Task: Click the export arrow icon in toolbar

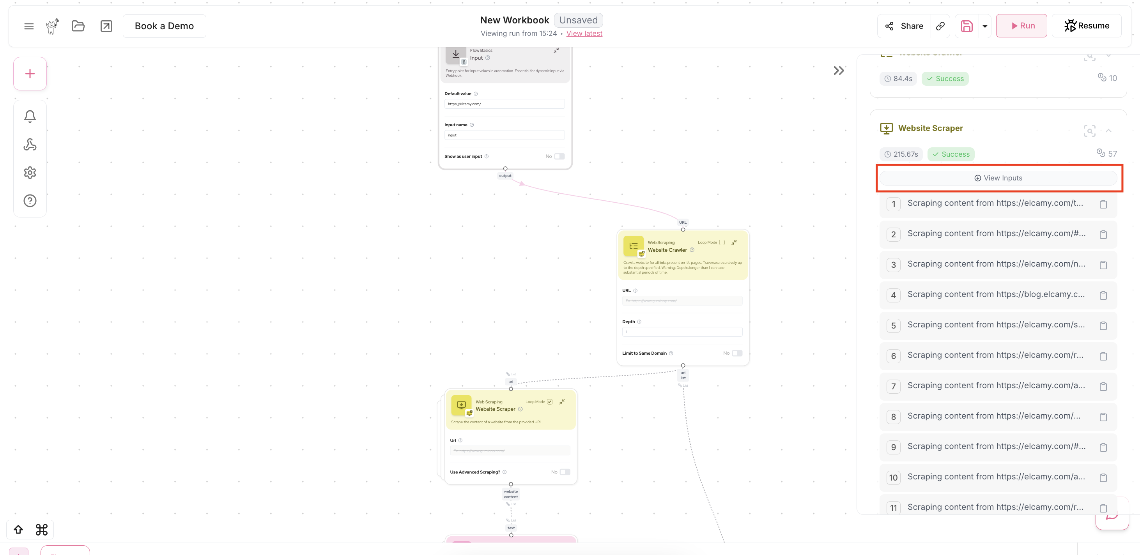Action: pos(106,26)
